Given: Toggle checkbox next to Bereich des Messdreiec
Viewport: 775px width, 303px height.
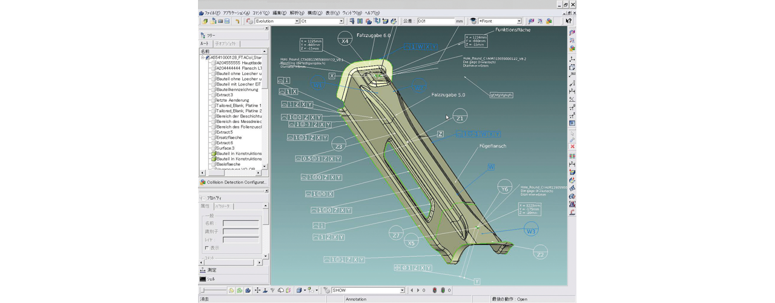Looking at the screenshot, I should [214, 122].
